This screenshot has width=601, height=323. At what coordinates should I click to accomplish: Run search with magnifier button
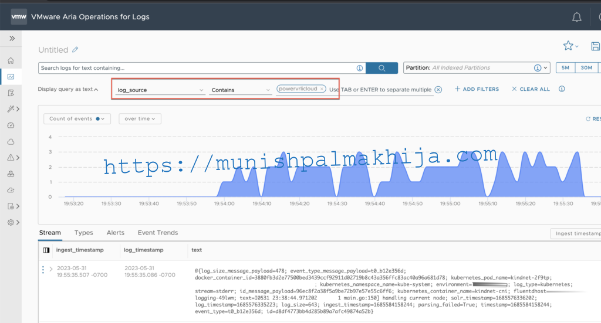(381, 68)
